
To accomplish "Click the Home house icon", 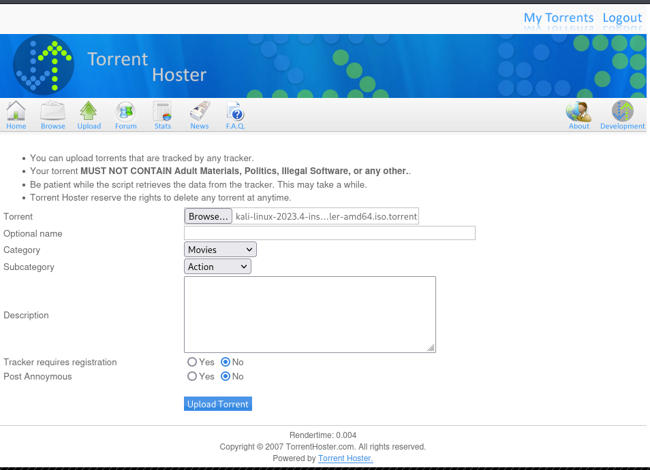I will pyautogui.click(x=16, y=112).
